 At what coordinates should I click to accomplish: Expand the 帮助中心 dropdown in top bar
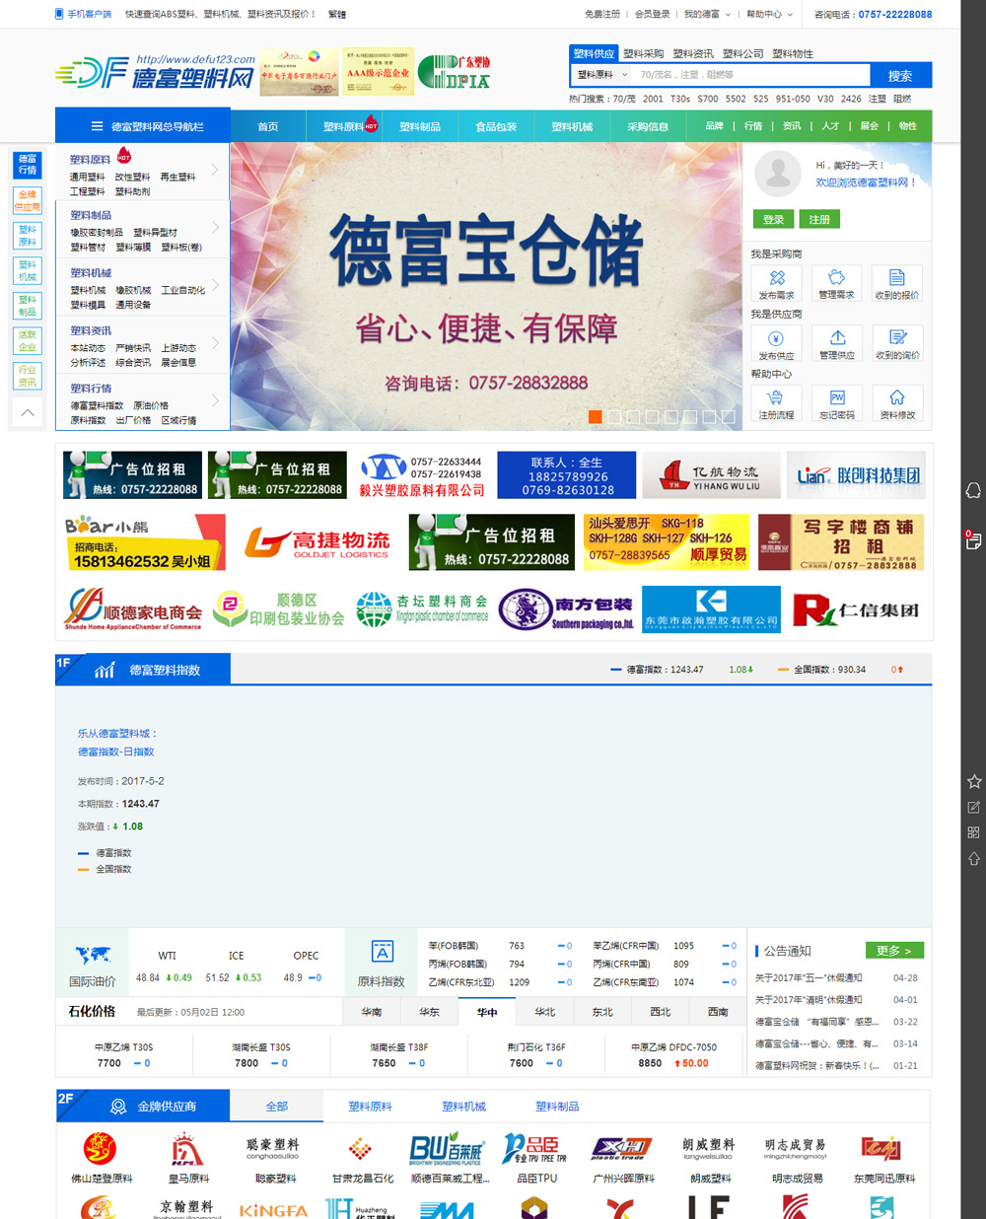[769, 14]
